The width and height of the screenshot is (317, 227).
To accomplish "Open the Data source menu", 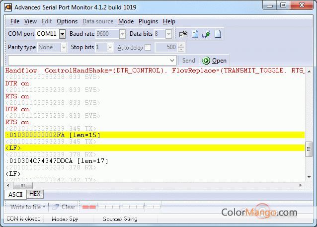I will [x=98, y=21].
